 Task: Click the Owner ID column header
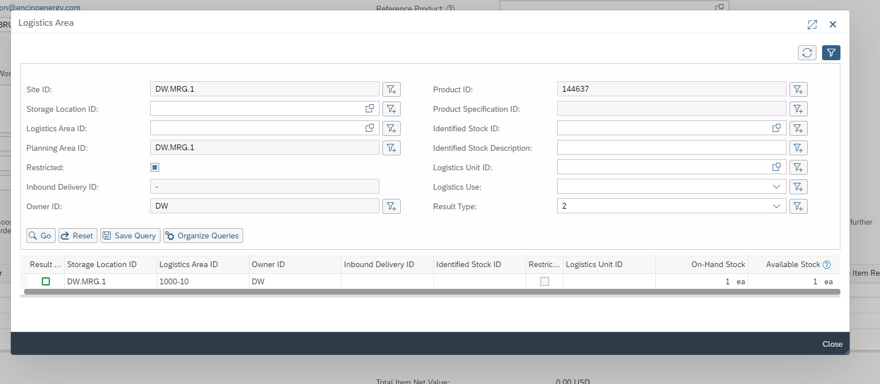pos(295,264)
